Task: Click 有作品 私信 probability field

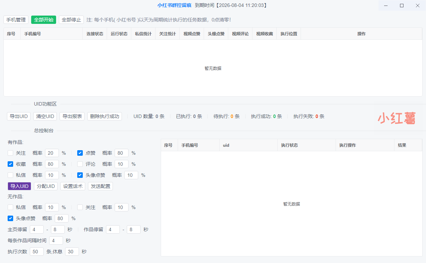Action: pyautogui.click(x=52, y=175)
